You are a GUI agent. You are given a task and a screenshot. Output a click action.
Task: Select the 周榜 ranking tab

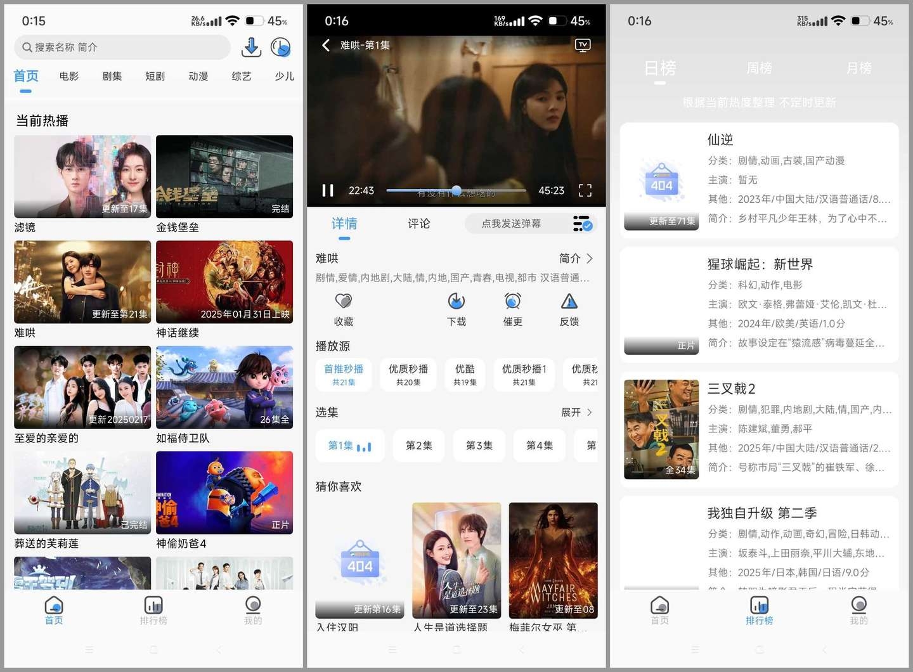[760, 68]
